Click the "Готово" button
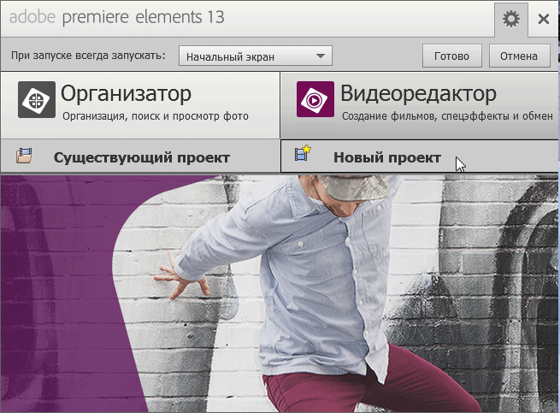 tap(451, 56)
